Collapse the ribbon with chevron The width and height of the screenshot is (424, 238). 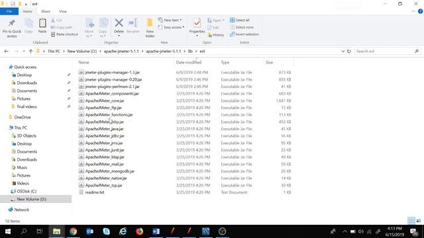coord(413,11)
